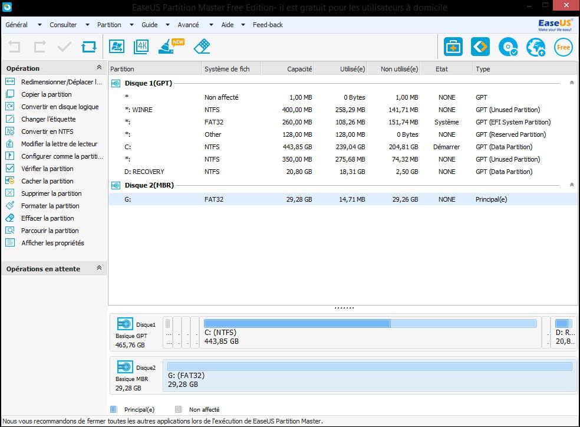Viewport: 580px width, 427px height.
Task: Click the blue diamond arrows icon
Action: coord(480,47)
